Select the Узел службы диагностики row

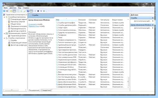[90, 55]
